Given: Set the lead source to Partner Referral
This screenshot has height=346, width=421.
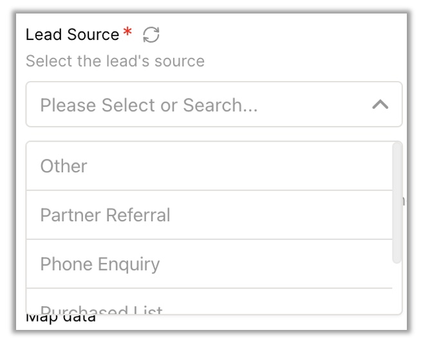Looking at the screenshot, I should (105, 215).
